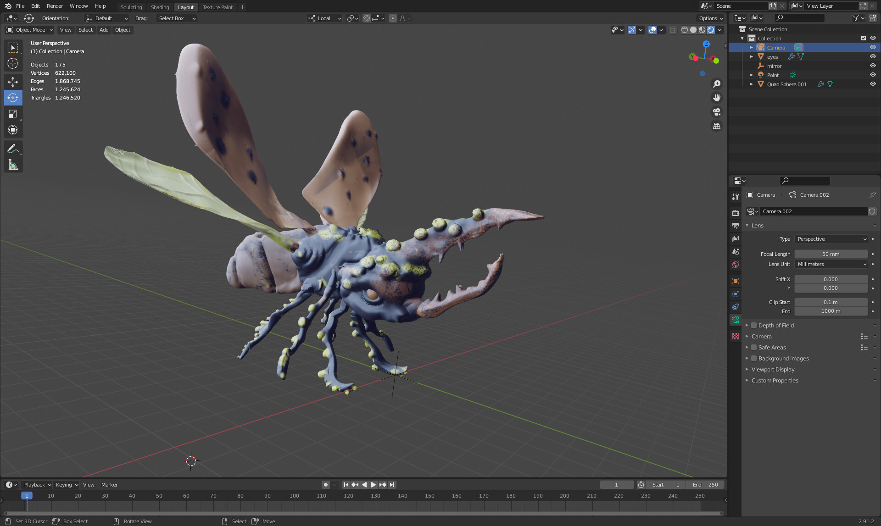Hide the mirror object in the Outliner
Image resolution: width=881 pixels, height=526 pixels.
tap(873, 66)
